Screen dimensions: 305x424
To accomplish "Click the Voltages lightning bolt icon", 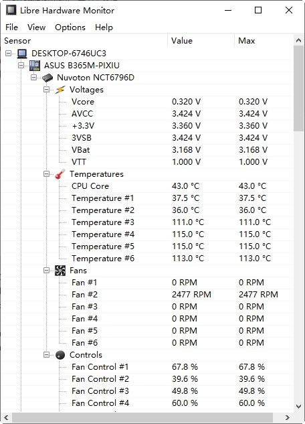I will (x=60, y=90).
